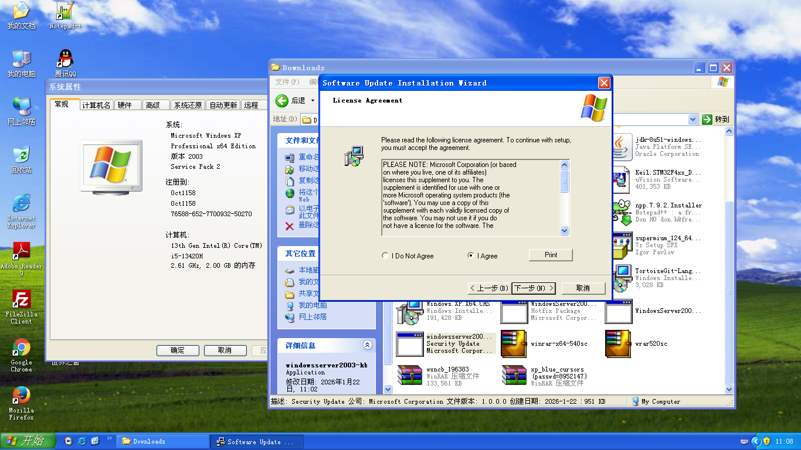Open Notepad++ desktop shortcut

65,12
